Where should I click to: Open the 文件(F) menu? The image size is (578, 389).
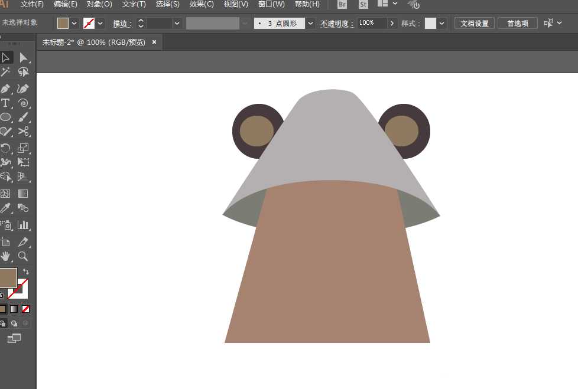(x=32, y=4)
